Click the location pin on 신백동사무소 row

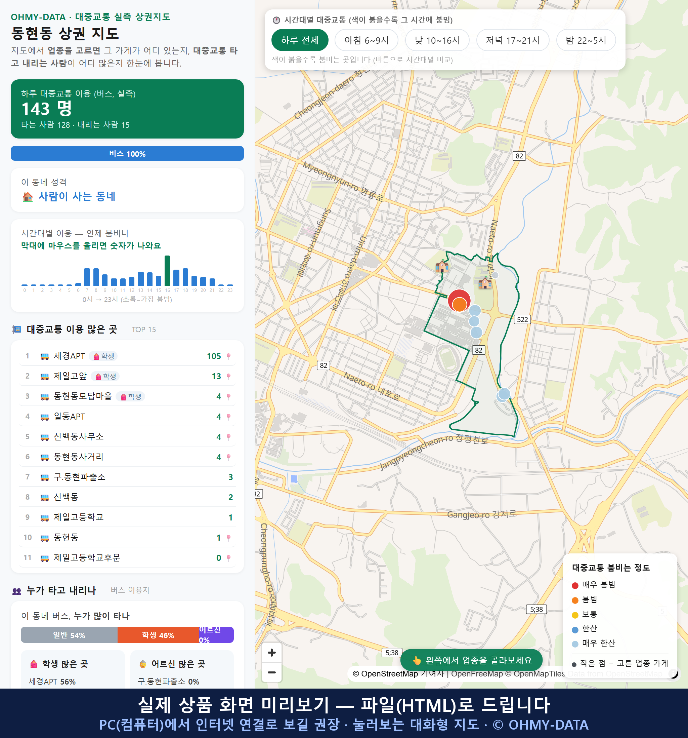[228, 437]
